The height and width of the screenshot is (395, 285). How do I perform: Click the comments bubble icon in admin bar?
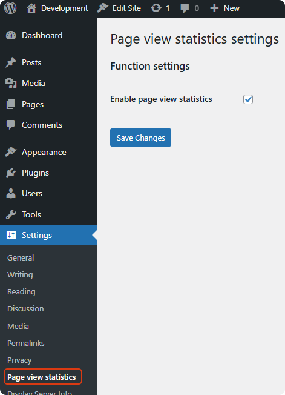(x=185, y=8)
